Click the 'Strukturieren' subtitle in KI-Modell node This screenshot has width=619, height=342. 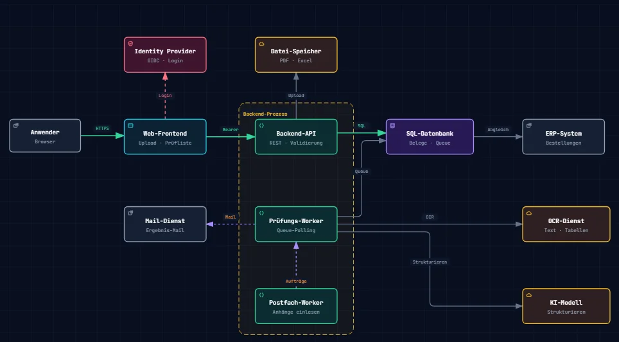(x=566, y=312)
